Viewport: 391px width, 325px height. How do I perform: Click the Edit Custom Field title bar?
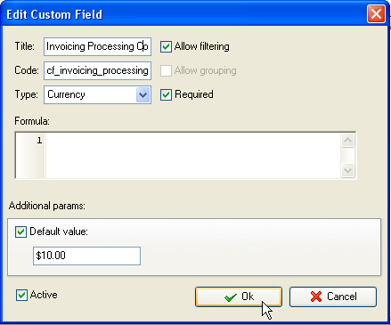pos(184,14)
